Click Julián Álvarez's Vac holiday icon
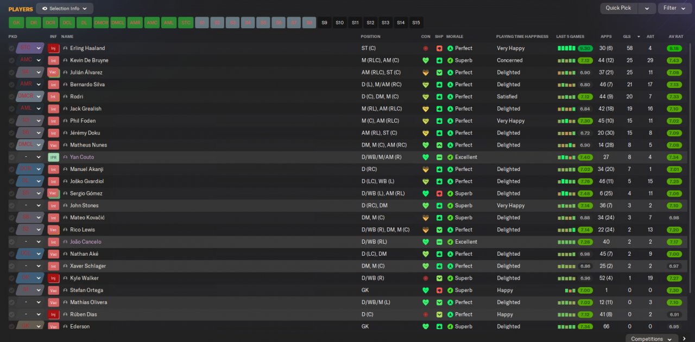The image size is (695, 342). point(53,72)
